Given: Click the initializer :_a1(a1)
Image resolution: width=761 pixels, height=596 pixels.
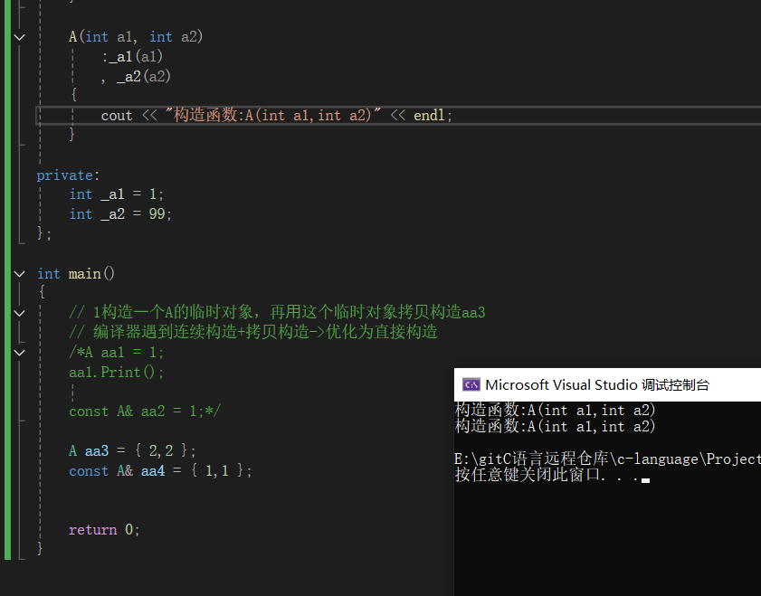Looking at the screenshot, I should 132,57.
